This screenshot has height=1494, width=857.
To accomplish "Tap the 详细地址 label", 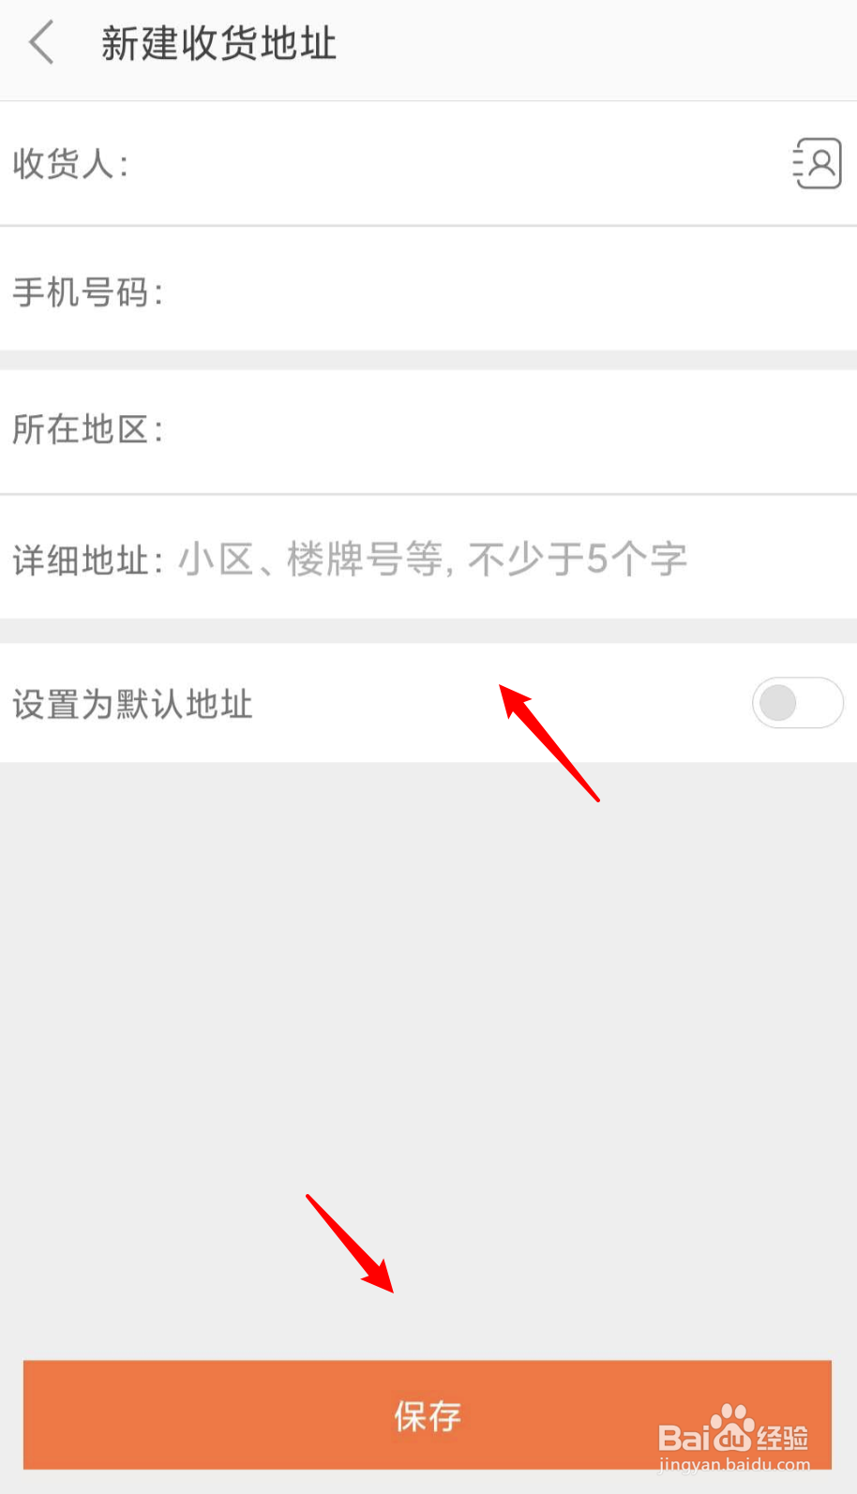I will (x=87, y=560).
